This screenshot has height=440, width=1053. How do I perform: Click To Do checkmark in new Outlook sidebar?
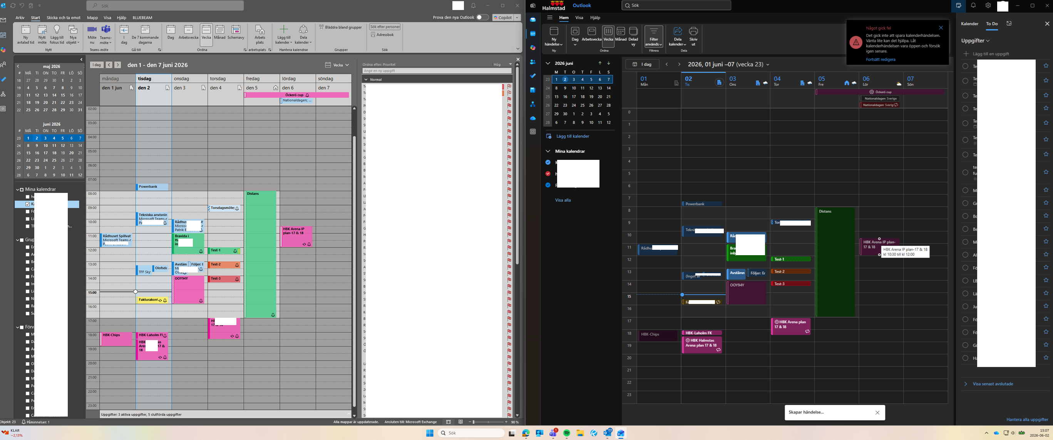pos(532,76)
